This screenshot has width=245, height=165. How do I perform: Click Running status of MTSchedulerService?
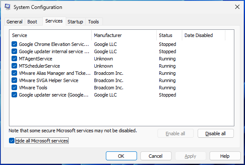click(167, 66)
